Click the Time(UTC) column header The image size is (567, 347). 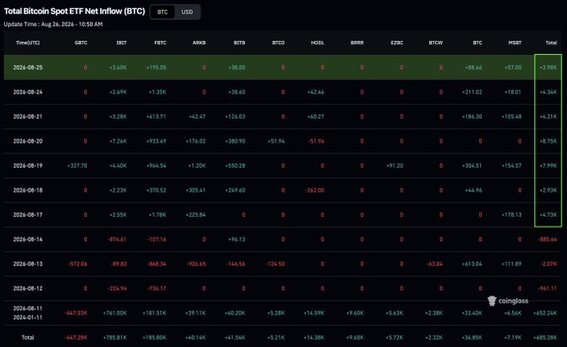click(28, 43)
